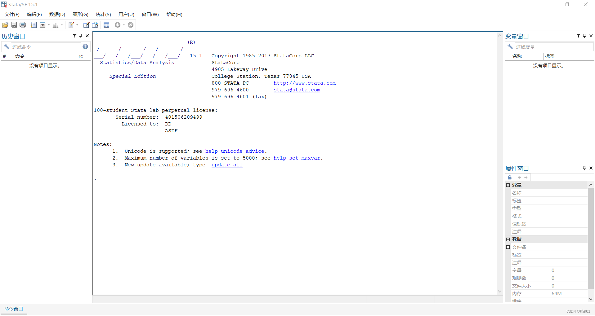Click the More down-arrow toolbar icon

[118, 25]
